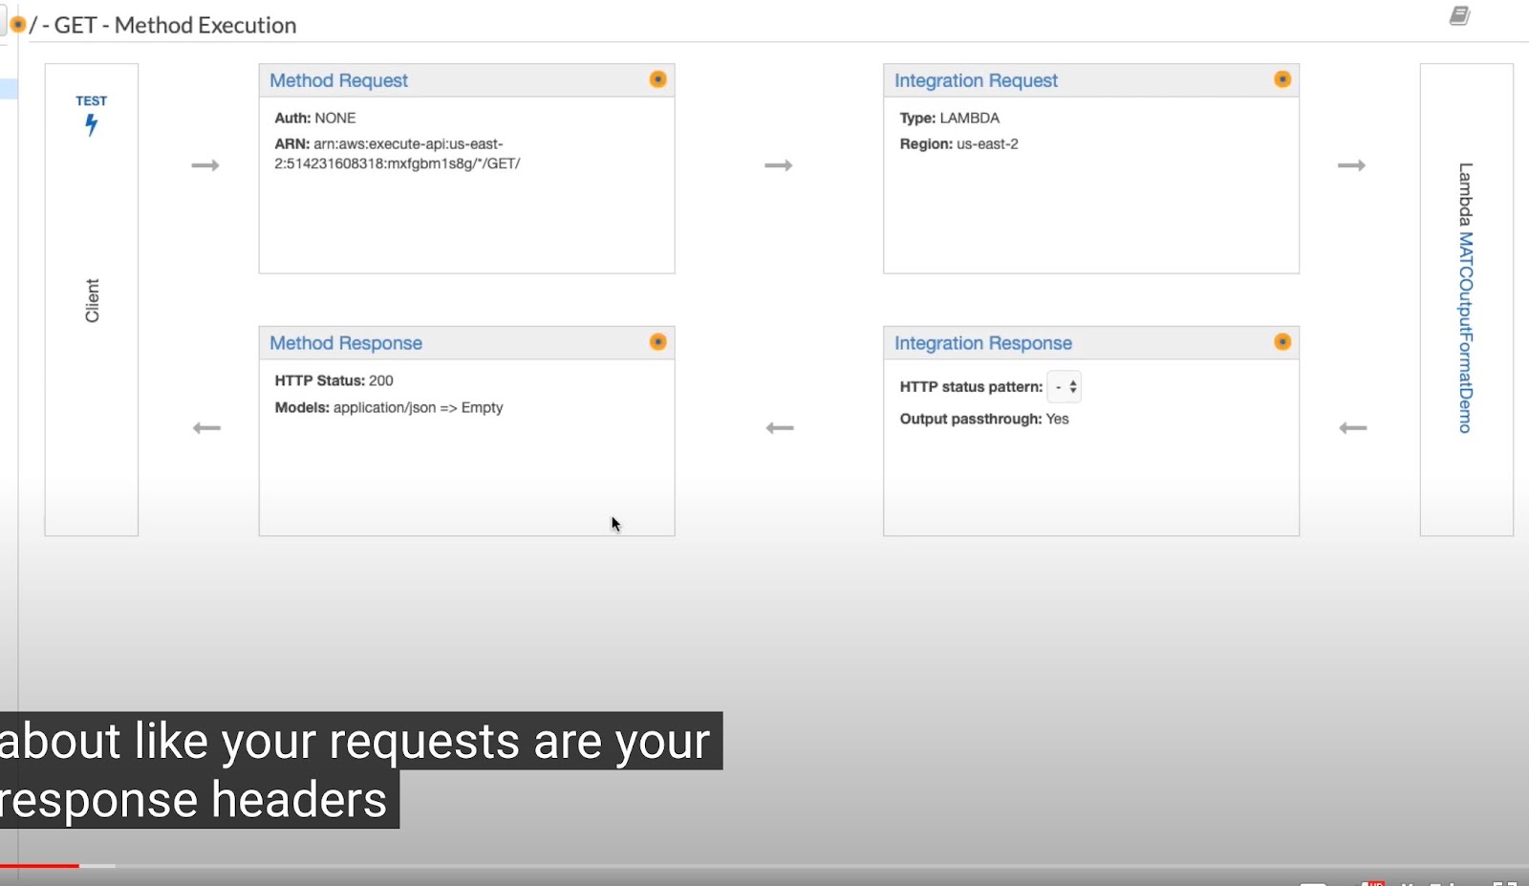Click the Auth: NONE text
The height and width of the screenshot is (886, 1529).
(315, 119)
